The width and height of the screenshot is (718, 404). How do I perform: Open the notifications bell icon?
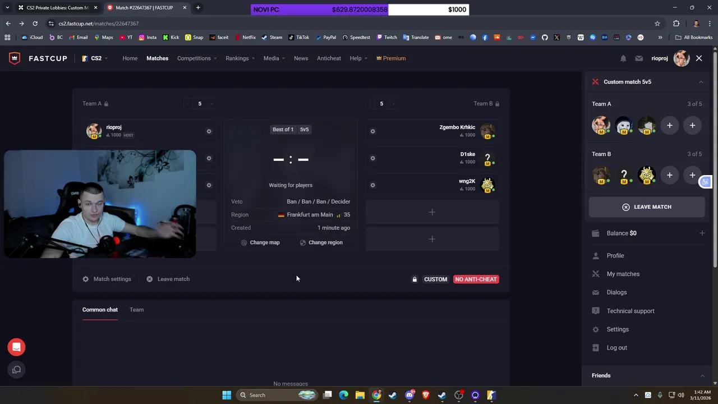pyautogui.click(x=623, y=58)
